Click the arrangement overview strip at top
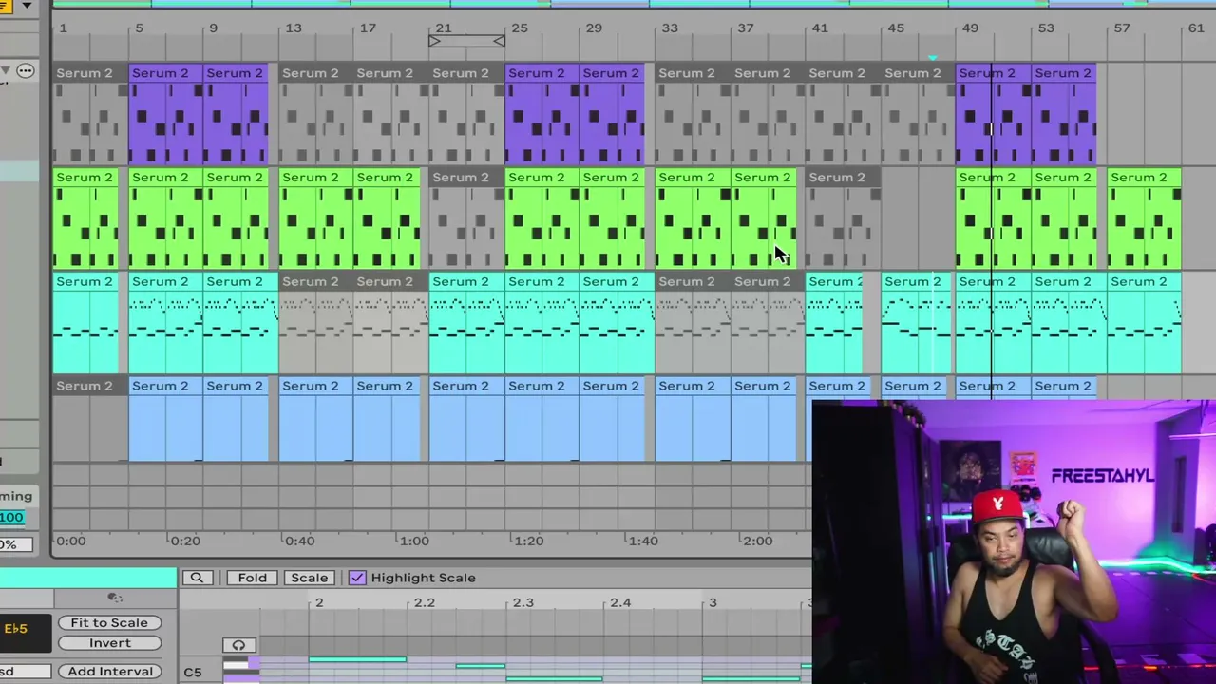Screen dimensions: 1216x684 point(634,4)
